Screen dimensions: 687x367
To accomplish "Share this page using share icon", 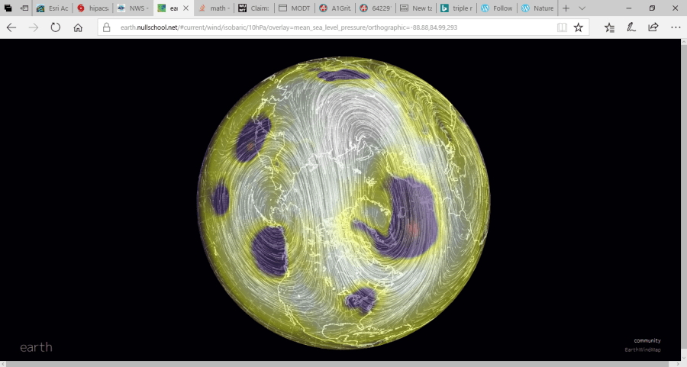I will click(x=653, y=27).
